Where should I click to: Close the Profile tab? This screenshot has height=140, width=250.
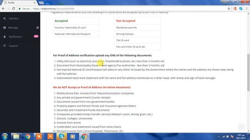34,3
